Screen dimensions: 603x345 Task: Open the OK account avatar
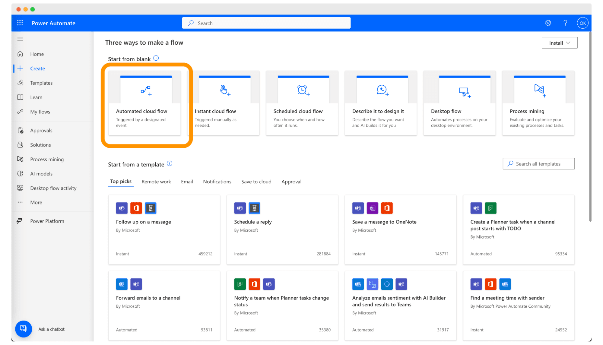(582, 23)
